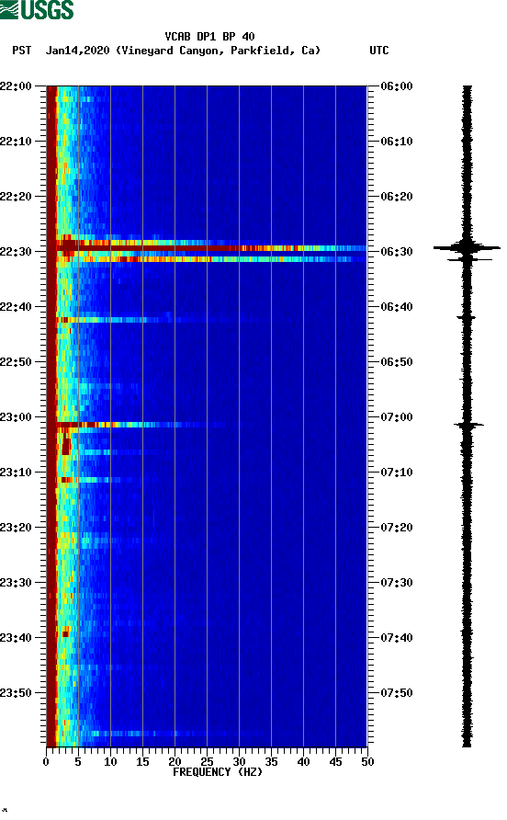Click the 22:10 PST time label
This screenshot has width=507, height=820.
click(16, 142)
